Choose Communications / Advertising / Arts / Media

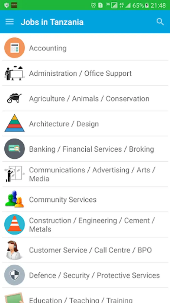pyautogui.click(x=85, y=174)
